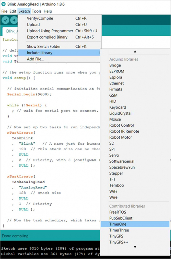The height and width of the screenshot is (259, 171).
Task: Click the 'TaskAnalogRead' code line
Action: click(28, 182)
